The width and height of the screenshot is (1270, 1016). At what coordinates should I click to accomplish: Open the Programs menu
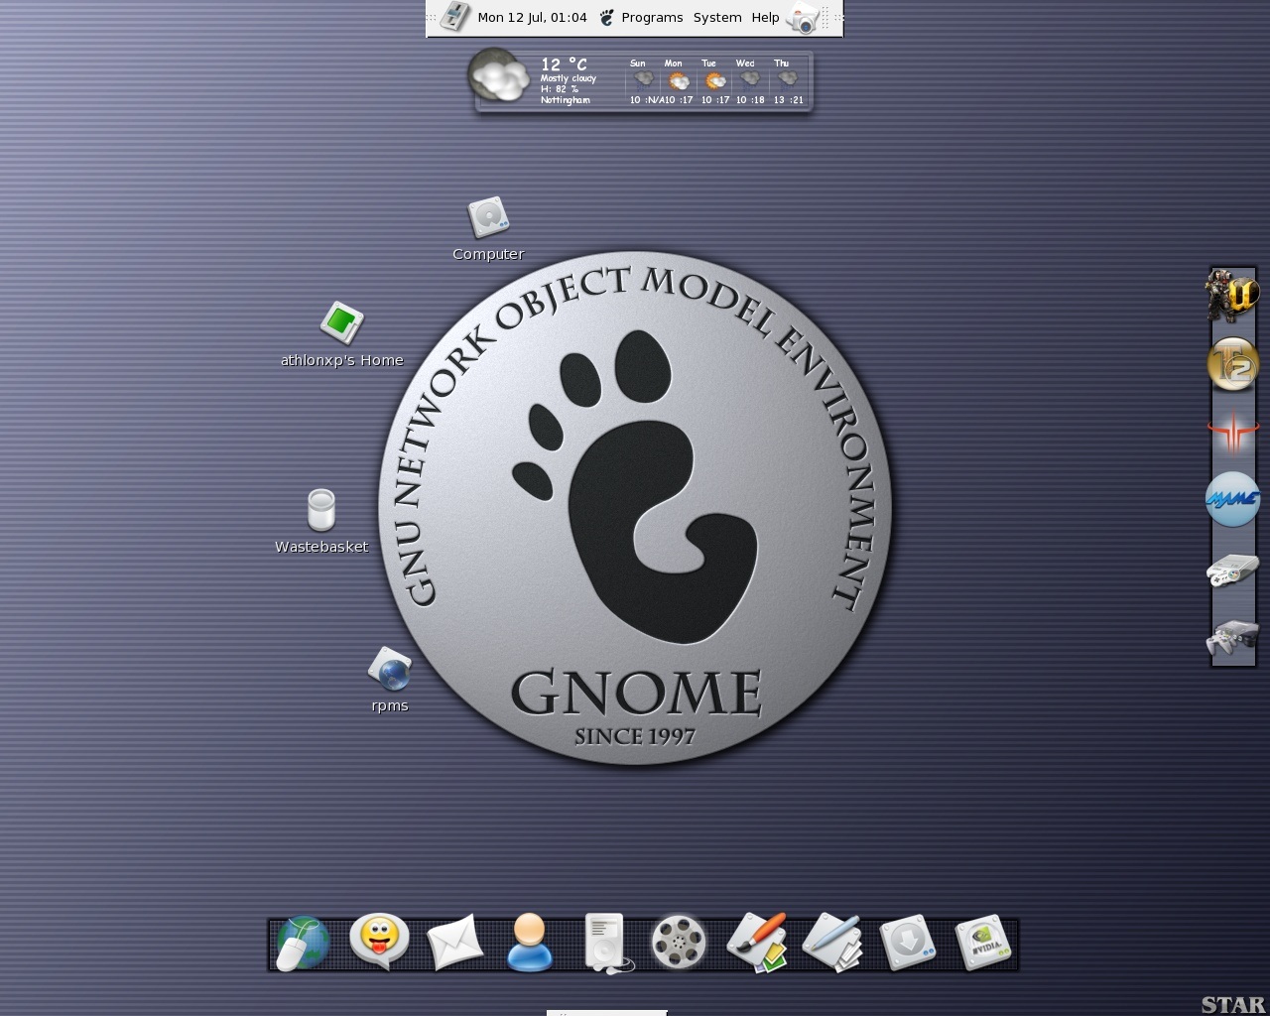(652, 17)
